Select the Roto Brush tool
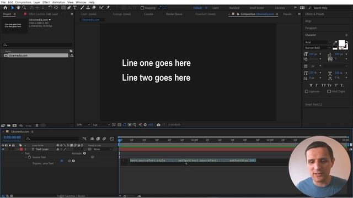This screenshot has width=353, height=198. pyautogui.click(x=101, y=8)
